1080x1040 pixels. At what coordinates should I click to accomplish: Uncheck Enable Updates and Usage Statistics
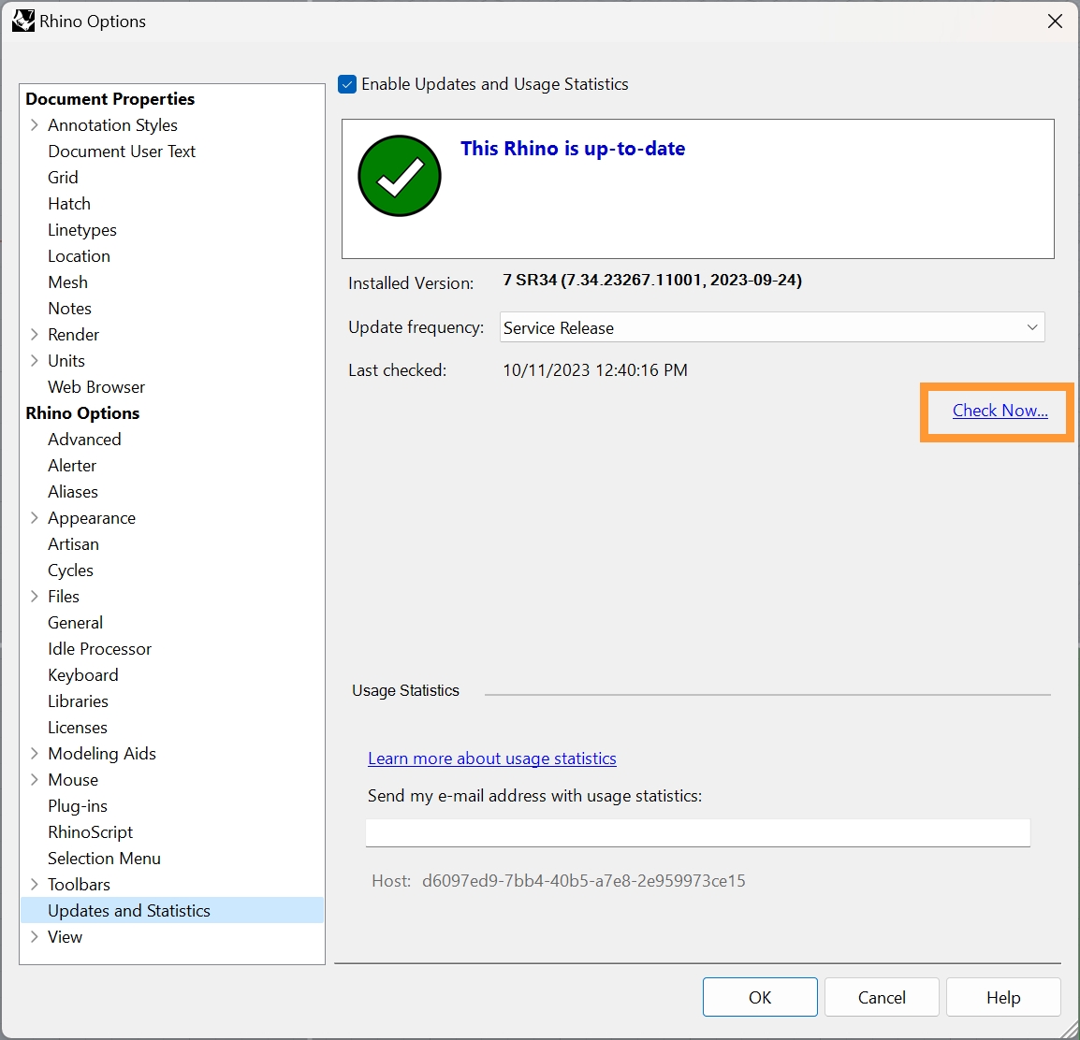[347, 84]
